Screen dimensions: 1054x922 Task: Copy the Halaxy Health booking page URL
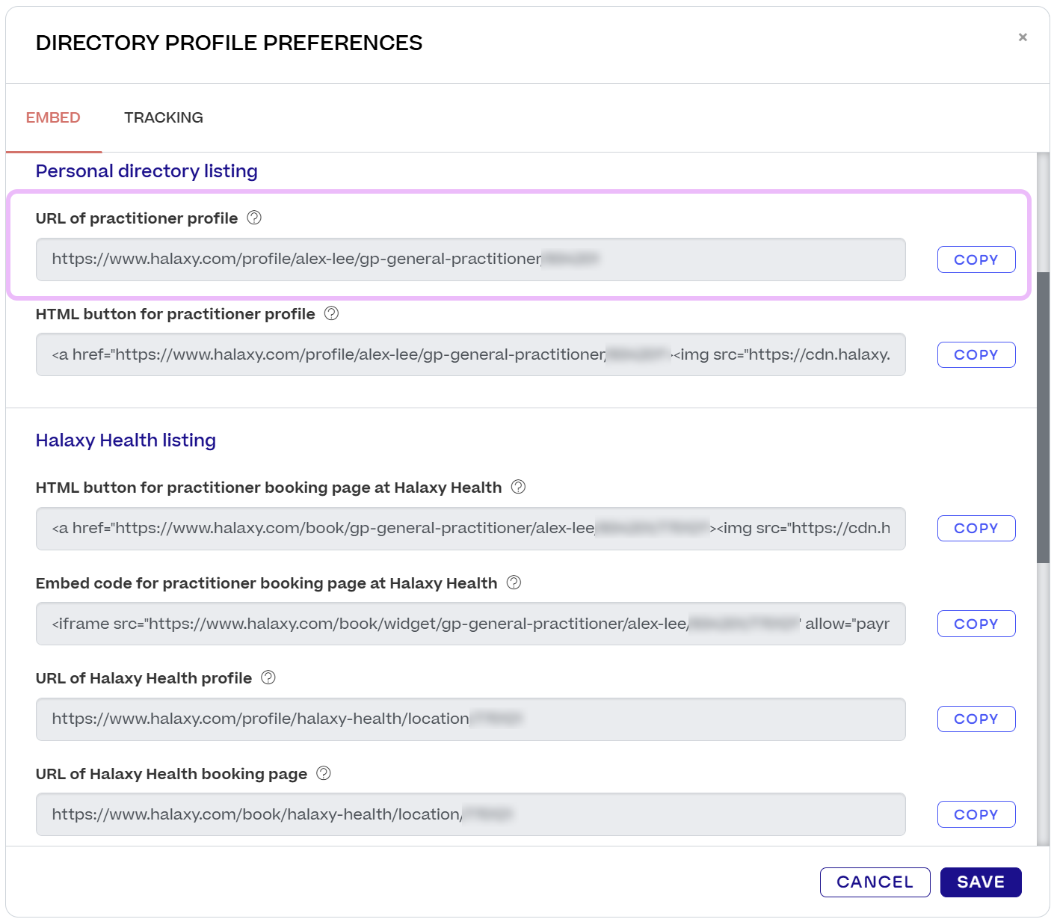[x=976, y=814]
